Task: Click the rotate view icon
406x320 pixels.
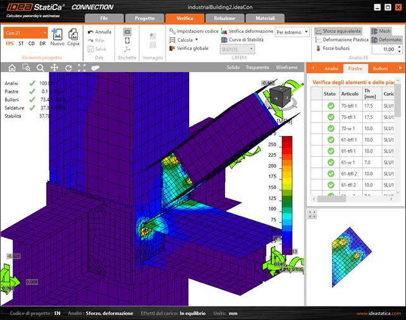Action: 68,68
